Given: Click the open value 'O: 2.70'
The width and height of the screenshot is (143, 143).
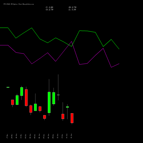Looking at the screenshot, I should point(49,10).
